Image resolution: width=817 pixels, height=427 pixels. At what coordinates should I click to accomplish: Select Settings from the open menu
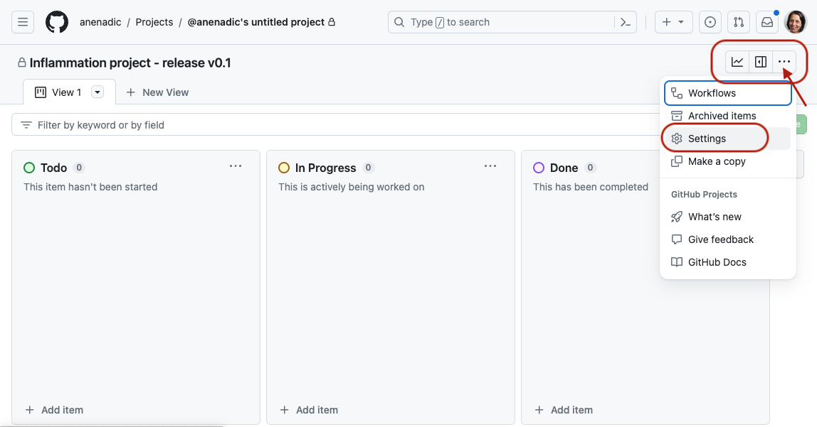(x=706, y=138)
